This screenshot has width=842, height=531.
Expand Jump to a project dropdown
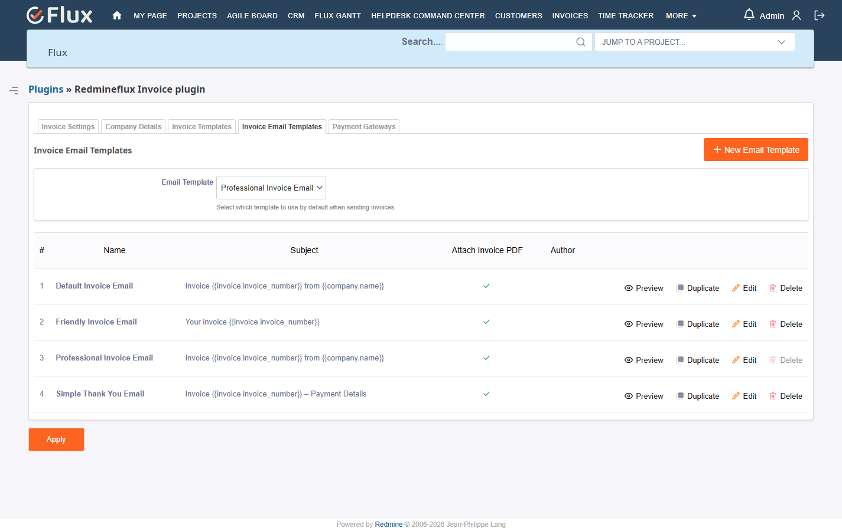694,42
